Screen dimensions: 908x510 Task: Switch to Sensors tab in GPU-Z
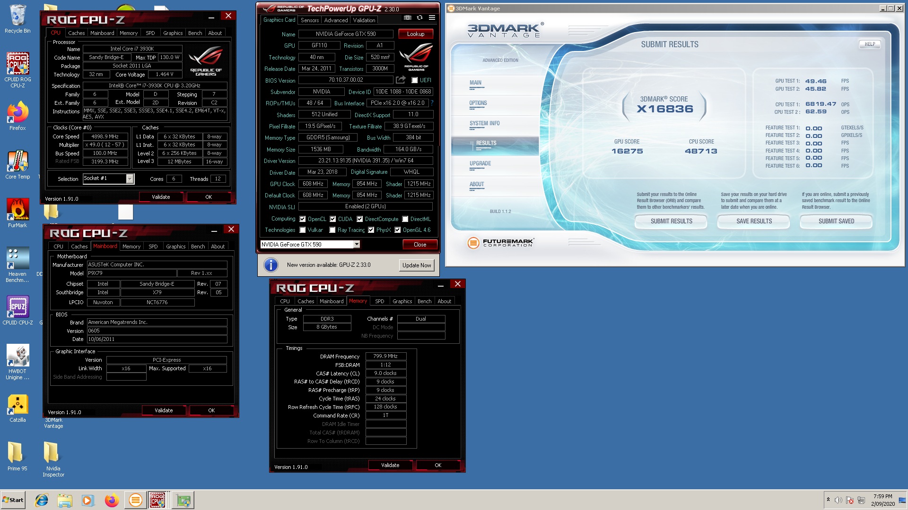click(x=310, y=20)
